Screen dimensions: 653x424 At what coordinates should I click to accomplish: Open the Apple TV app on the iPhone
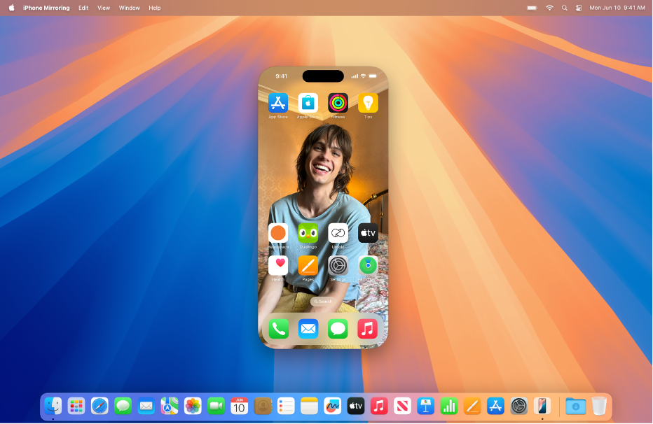click(367, 232)
